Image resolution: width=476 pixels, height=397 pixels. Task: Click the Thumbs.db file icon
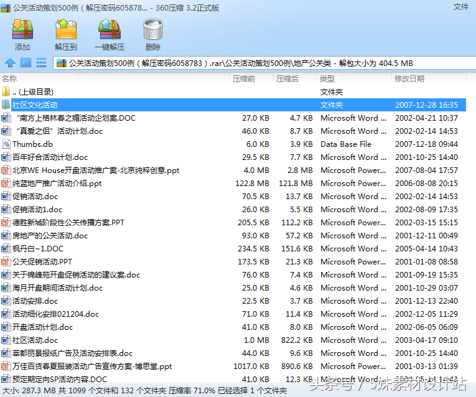click(6, 144)
